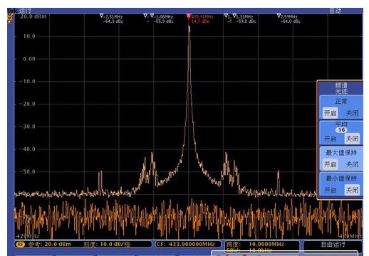
Task: Enable 最大值保持 with 开启
Action: (x=330, y=164)
